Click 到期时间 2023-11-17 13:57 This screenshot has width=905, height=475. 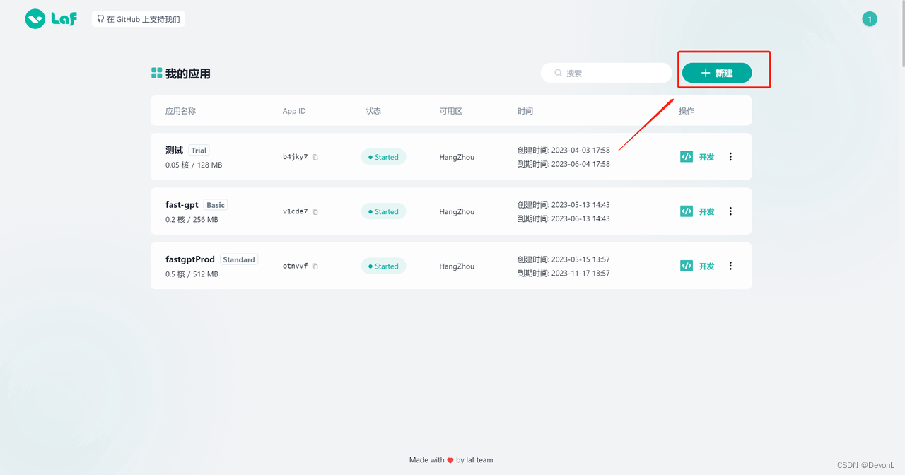point(564,273)
